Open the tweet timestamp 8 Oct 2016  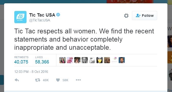pos(31,72)
